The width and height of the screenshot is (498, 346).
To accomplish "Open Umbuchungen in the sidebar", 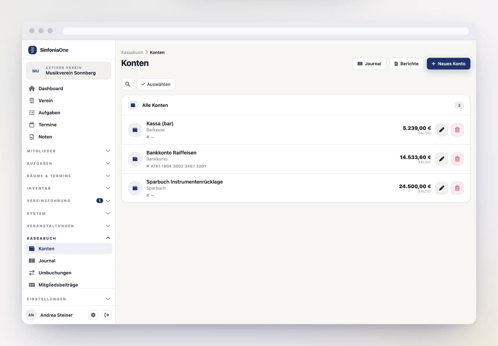I will point(69,273).
